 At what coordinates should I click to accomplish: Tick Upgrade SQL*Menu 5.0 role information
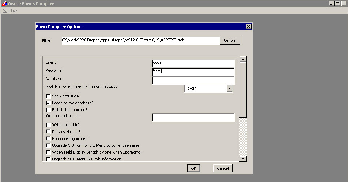[x=48, y=159]
